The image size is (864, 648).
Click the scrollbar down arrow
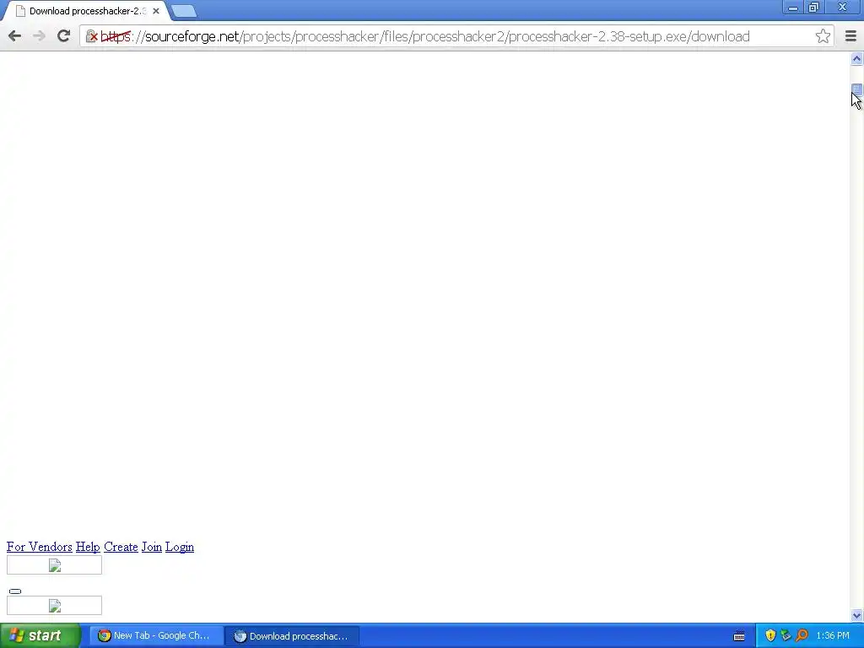[x=856, y=615]
